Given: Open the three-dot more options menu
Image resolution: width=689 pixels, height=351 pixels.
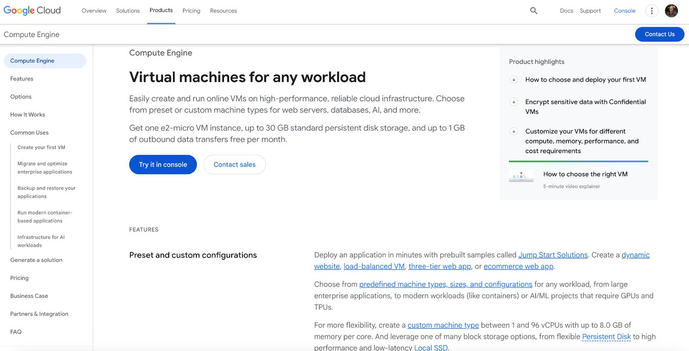Looking at the screenshot, I should pyautogui.click(x=652, y=11).
